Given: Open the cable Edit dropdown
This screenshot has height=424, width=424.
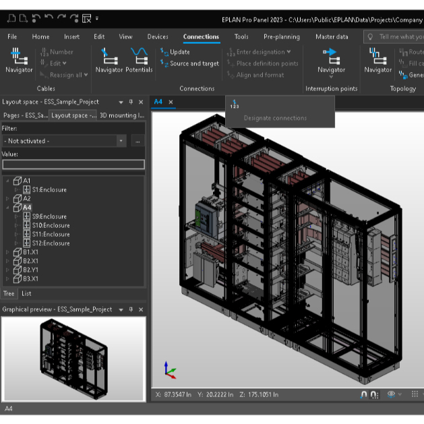Looking at the screenshot, I should 64,63.
